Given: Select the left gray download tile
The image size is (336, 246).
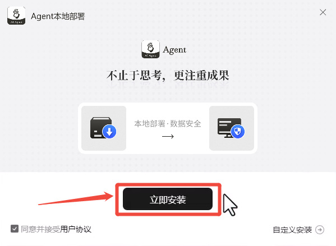Looking at the screenshot, I should (x=104, y=128).
